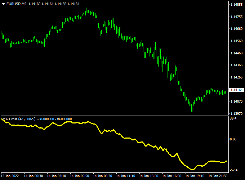Viewport: 245px width, 180px height.
Task: Select the 14 Jan 21:50 time label
Action: (x=218, y=176)
